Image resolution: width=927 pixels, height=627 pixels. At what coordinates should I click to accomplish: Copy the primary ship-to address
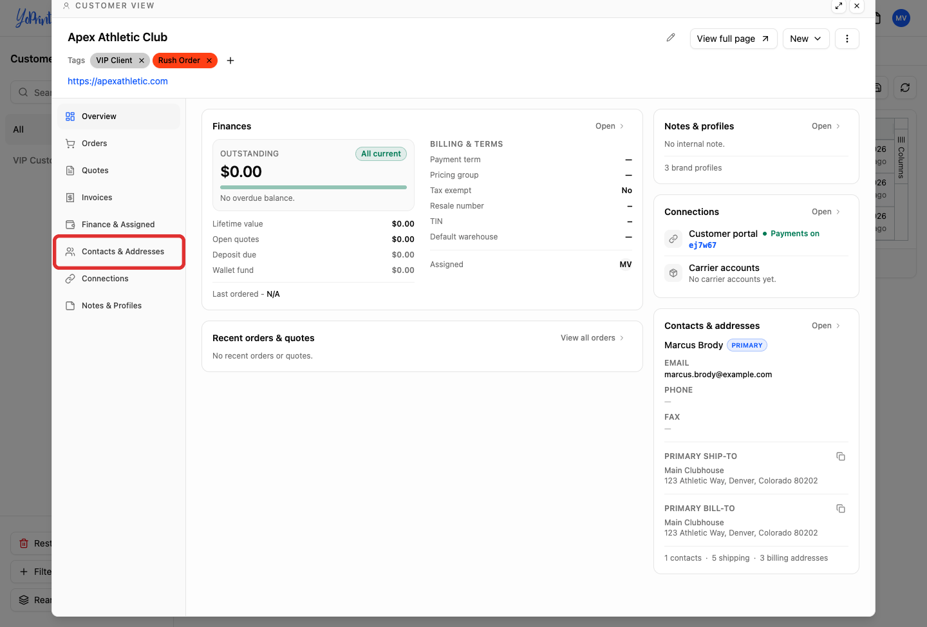pos(841,456)
